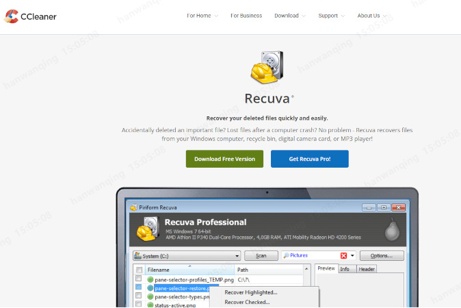Click the Piriform pear logo icon
The width and height of the screenshot is (461, 308).
point(391,229)
